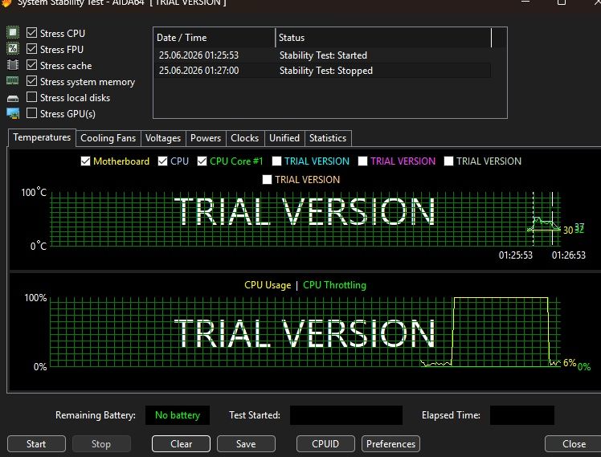The image size is (601, 457).
Task: Click the Save button
Action: click(246, 444)
